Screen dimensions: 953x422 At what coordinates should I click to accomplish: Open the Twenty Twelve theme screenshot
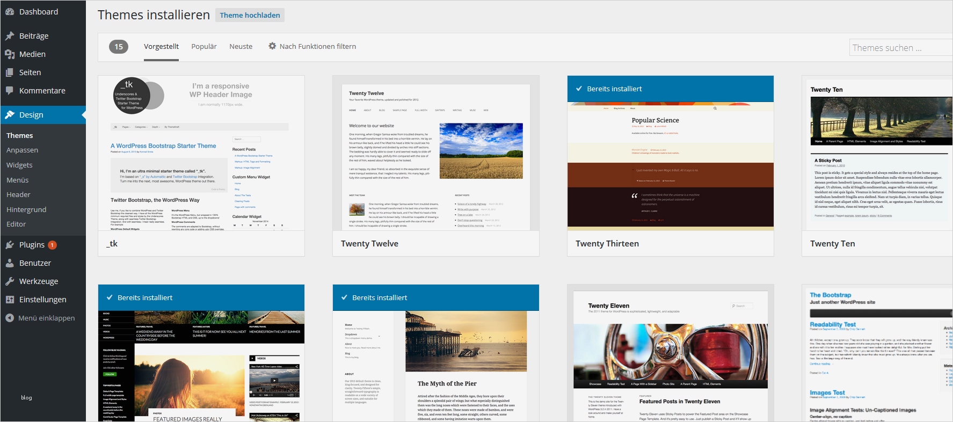[x=436, y=153]
